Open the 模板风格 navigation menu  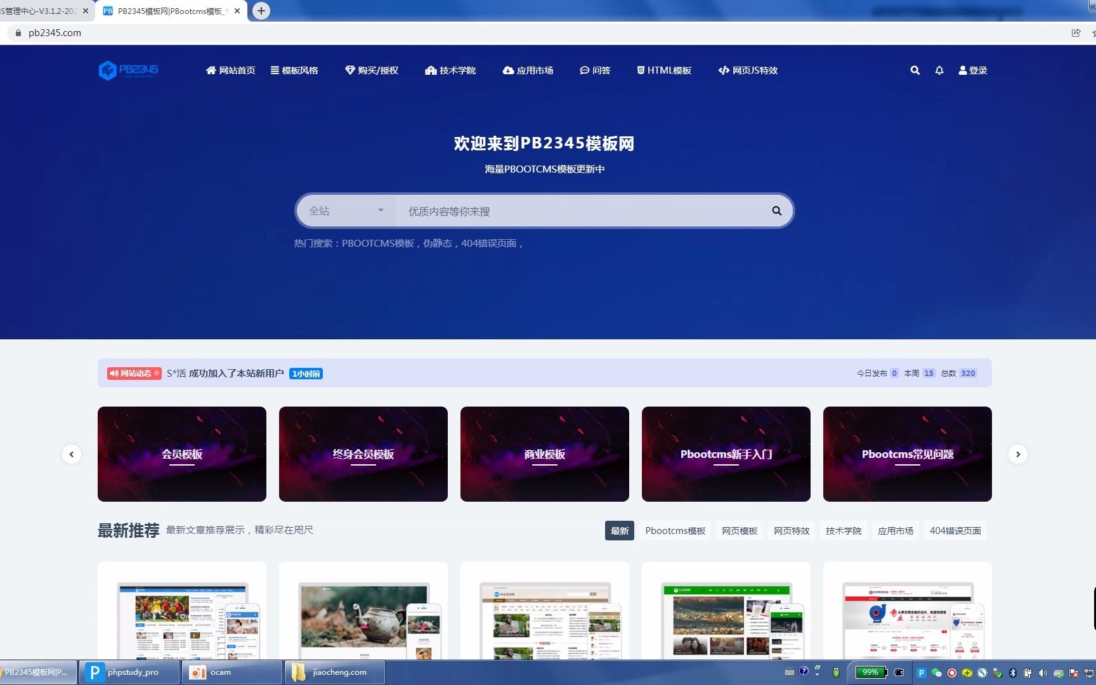(295, 70)
